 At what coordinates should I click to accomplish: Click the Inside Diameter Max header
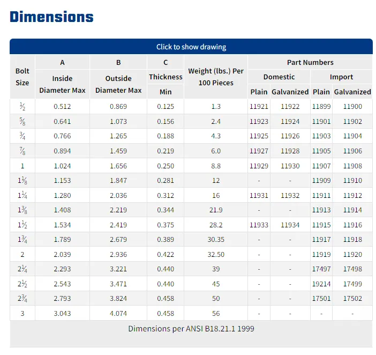[62, 84]
